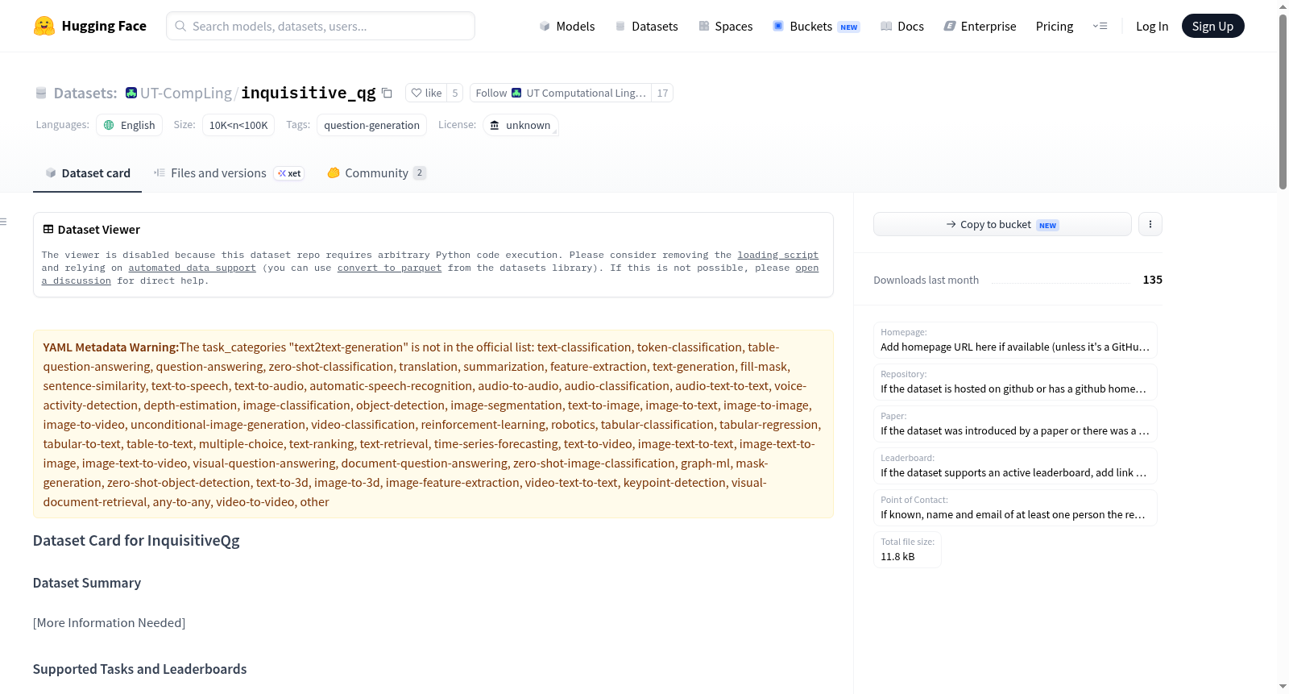Click the Copy to bucket button
Image resolution: width=1289 pixels, height=694 pixels.
(x=1002, y=224)
